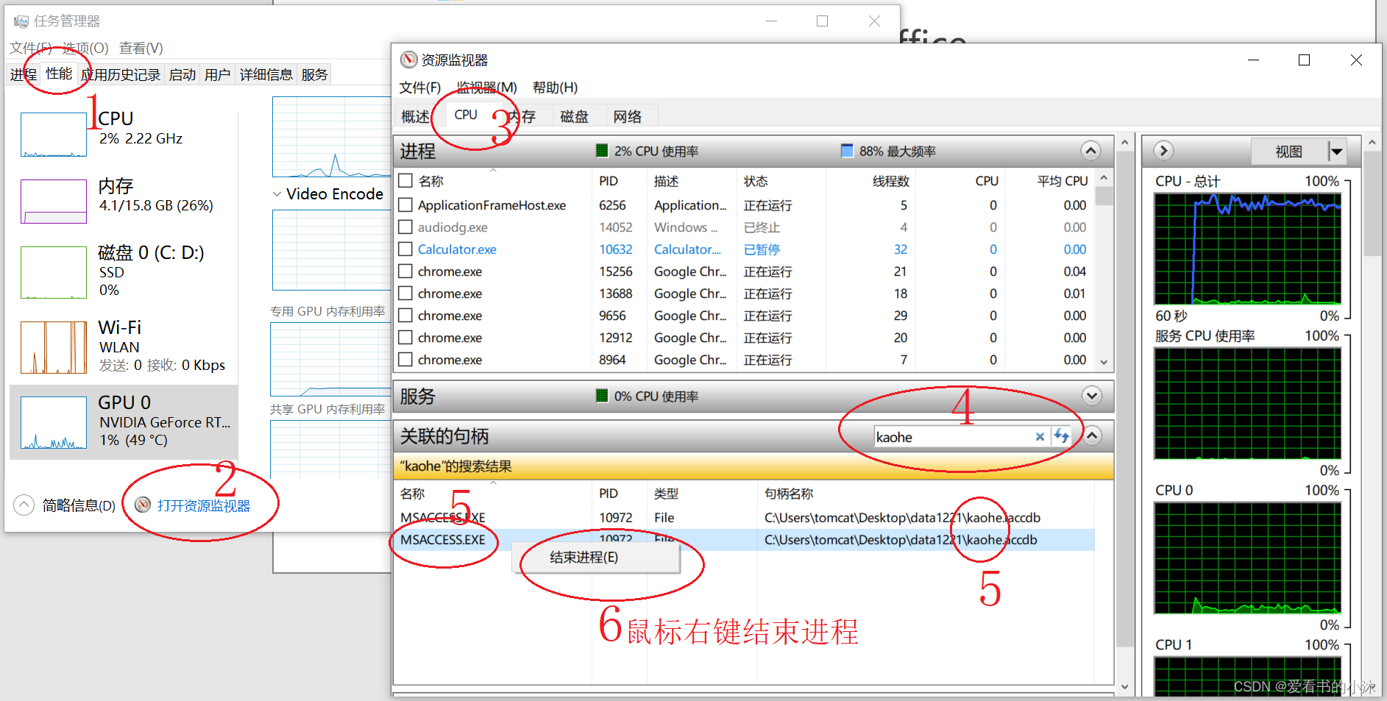
Task: Clear the kaohe handle search with X
Action: click(1040, 437)
